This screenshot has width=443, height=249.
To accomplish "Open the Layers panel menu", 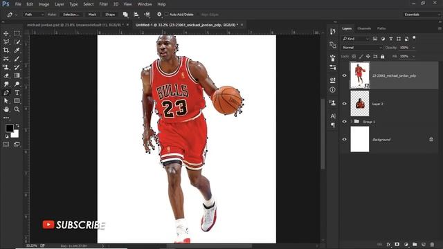I will (x=440, y=28).
